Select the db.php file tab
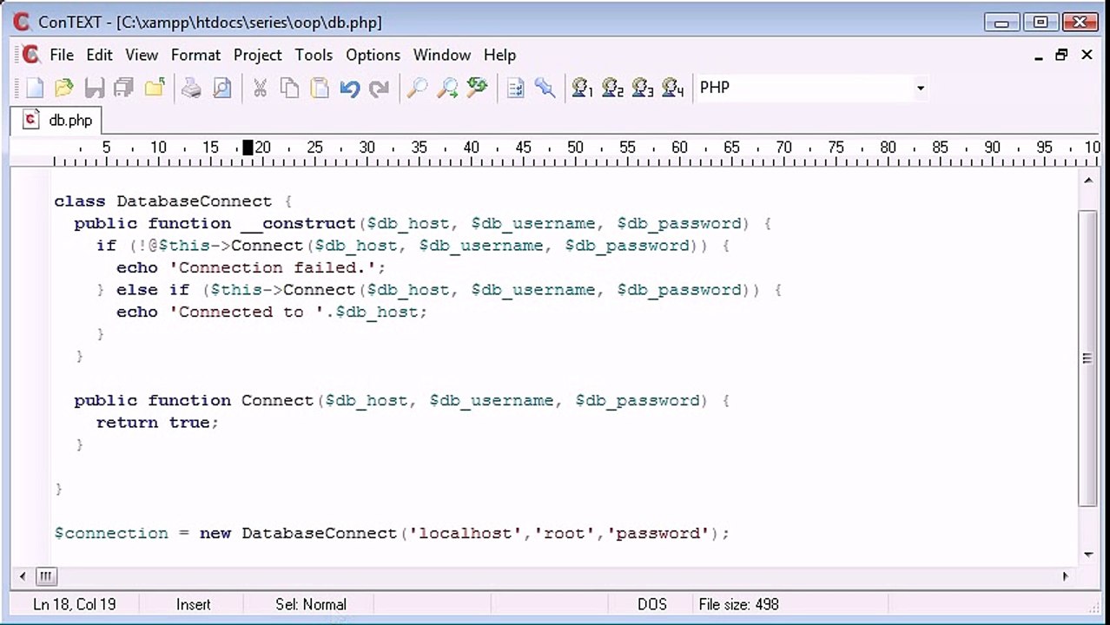Screen dimensions: 1110x625 click(57, 120)
